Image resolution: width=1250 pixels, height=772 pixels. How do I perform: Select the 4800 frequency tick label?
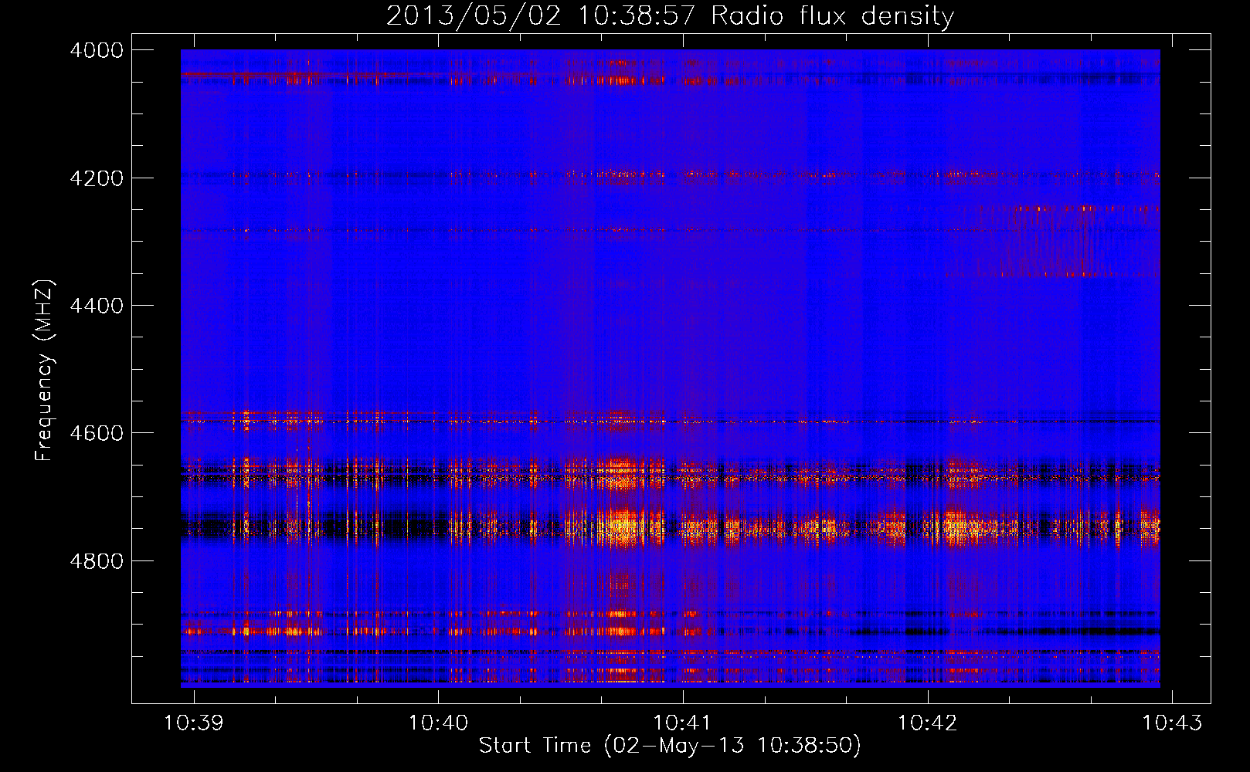[x=97, y=561]
